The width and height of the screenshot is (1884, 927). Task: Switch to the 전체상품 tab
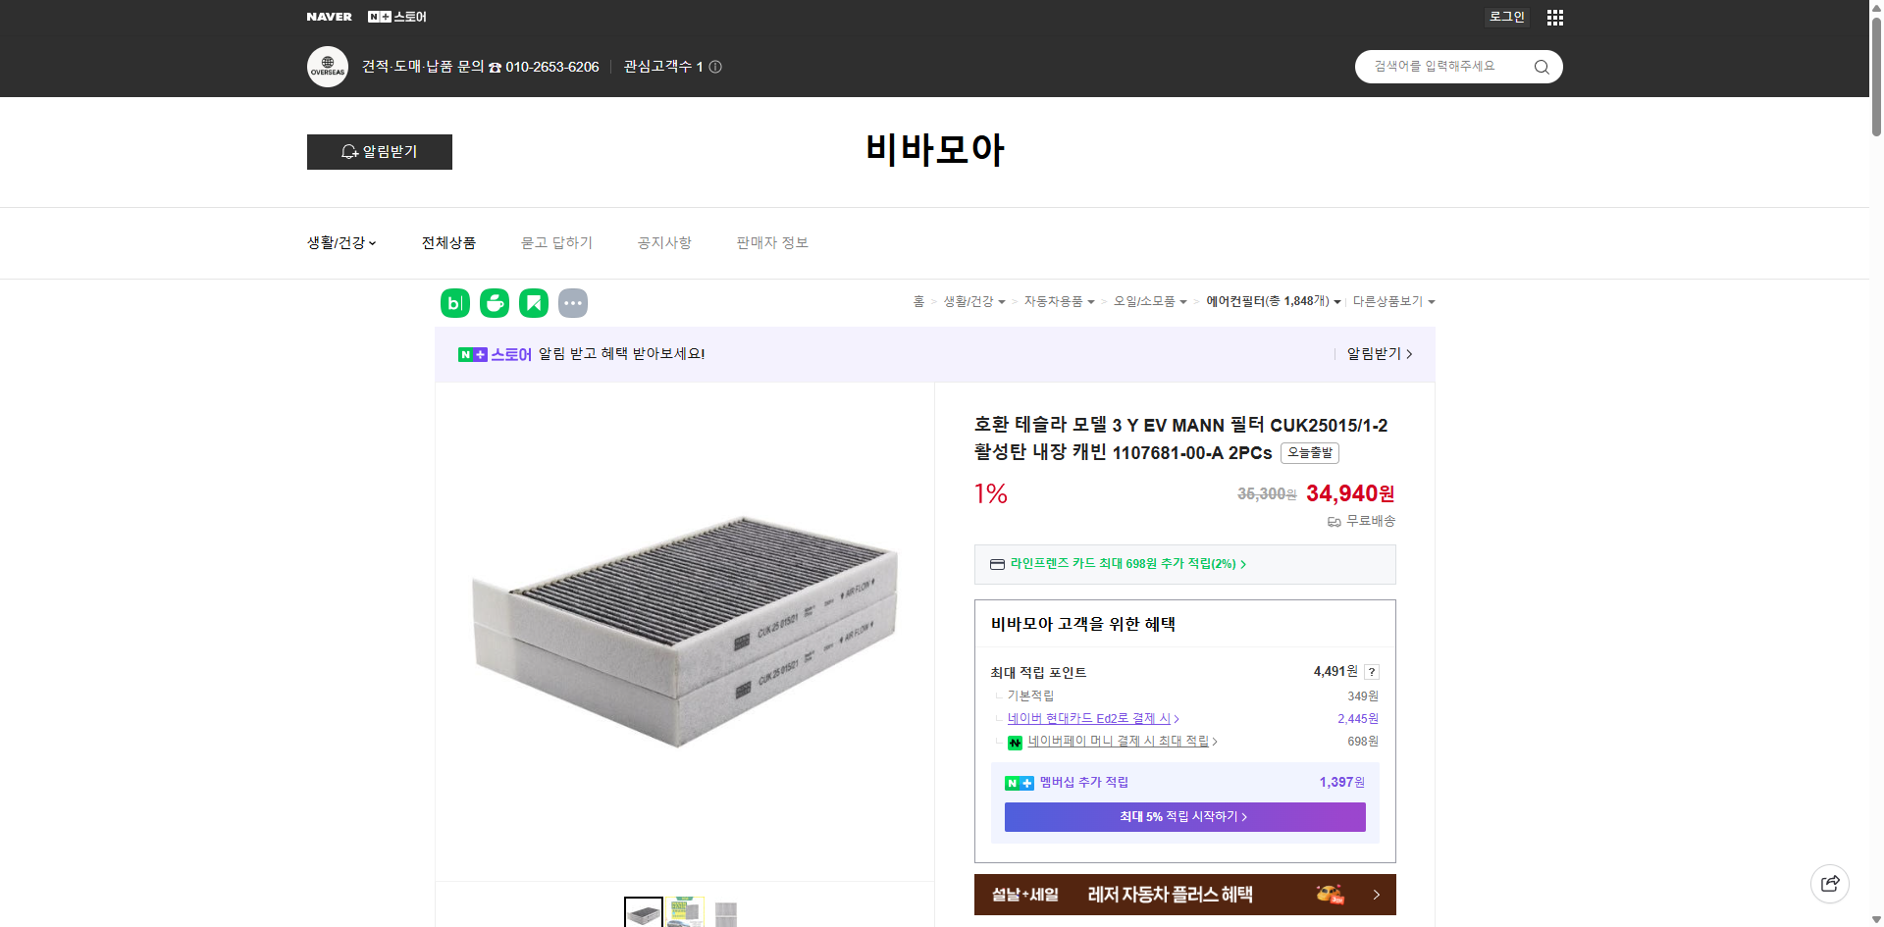(x=447, y=242)
